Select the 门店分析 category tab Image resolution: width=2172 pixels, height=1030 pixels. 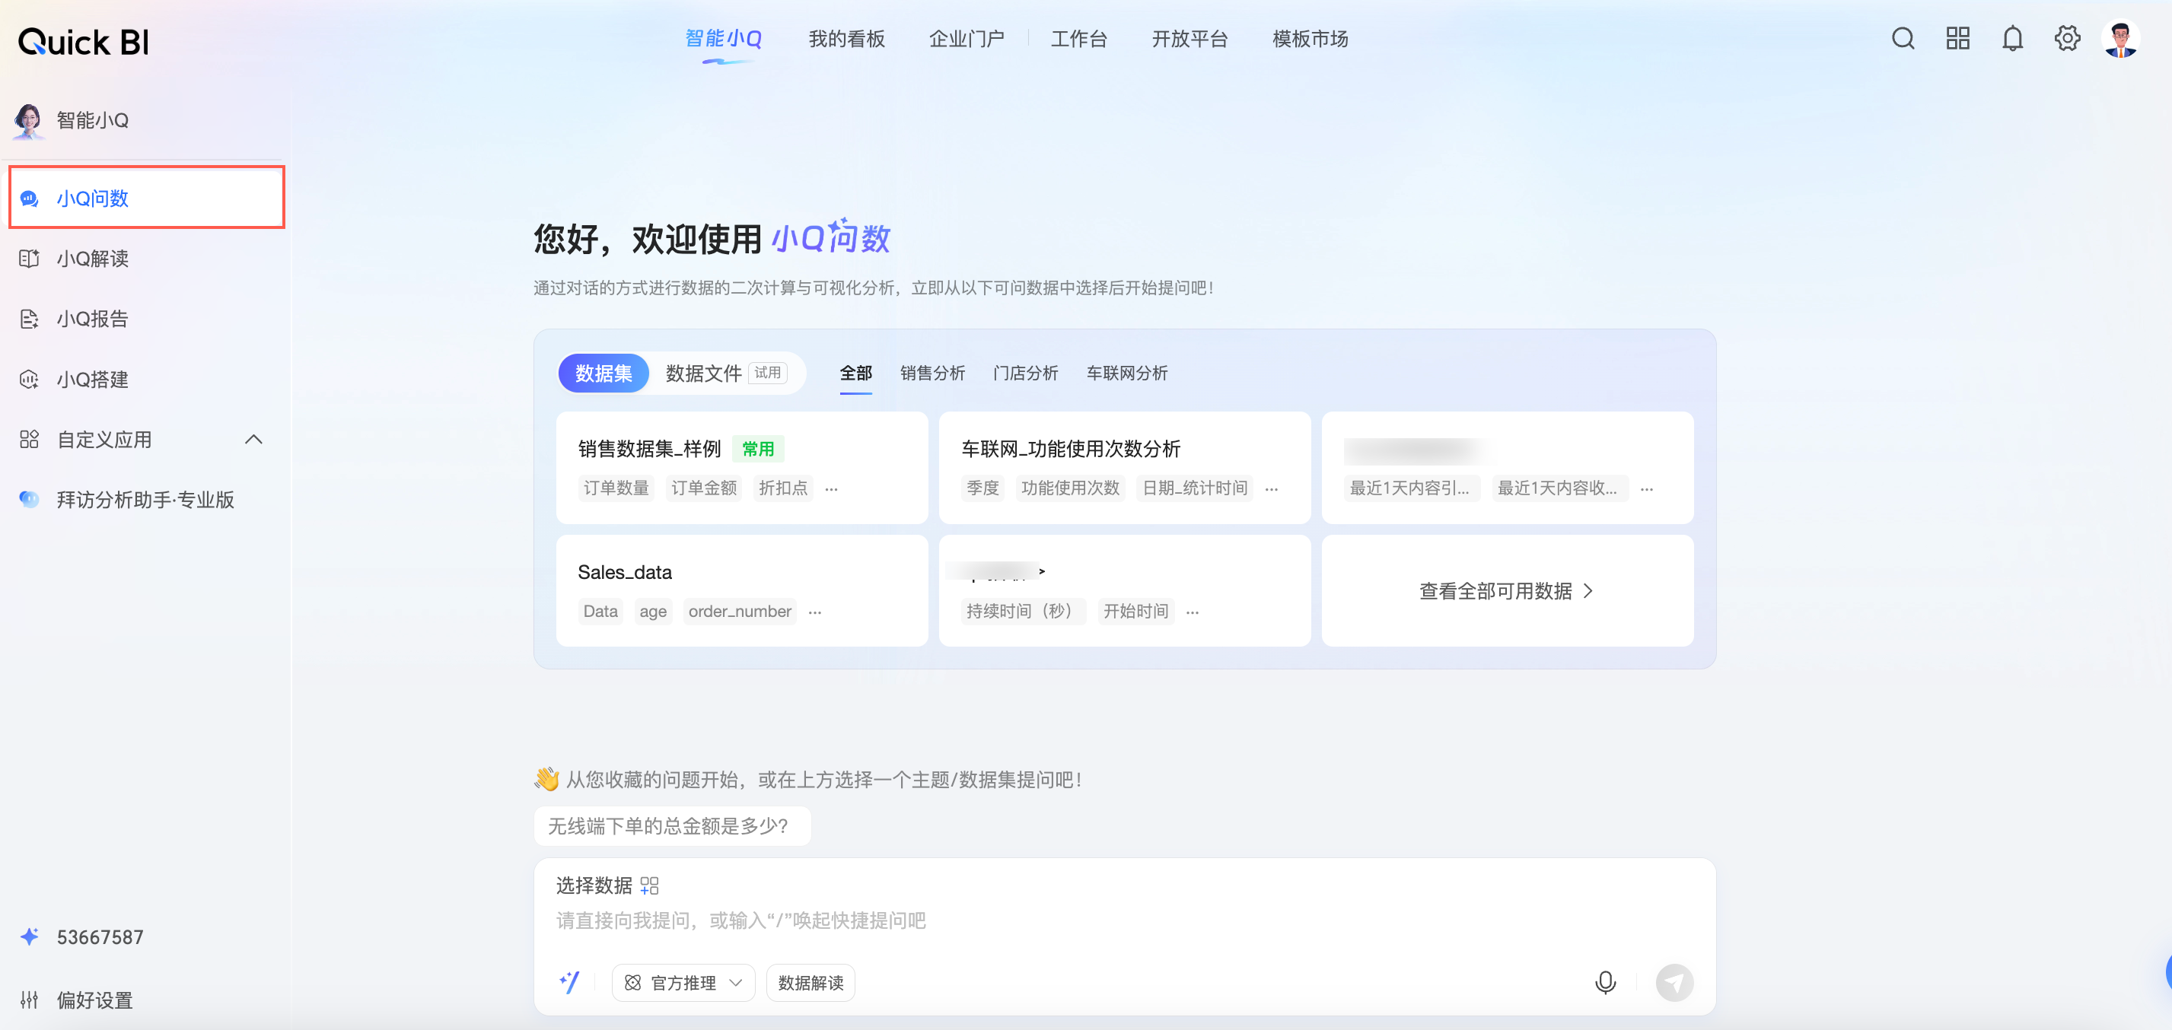pyautogui.click(x=1024, y=373)
